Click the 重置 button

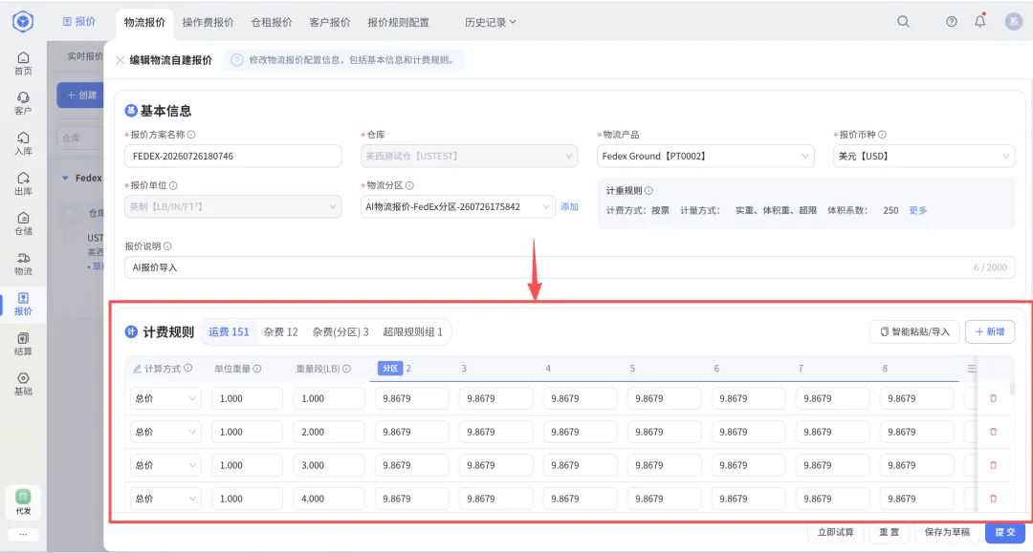[x=889, y=532]
